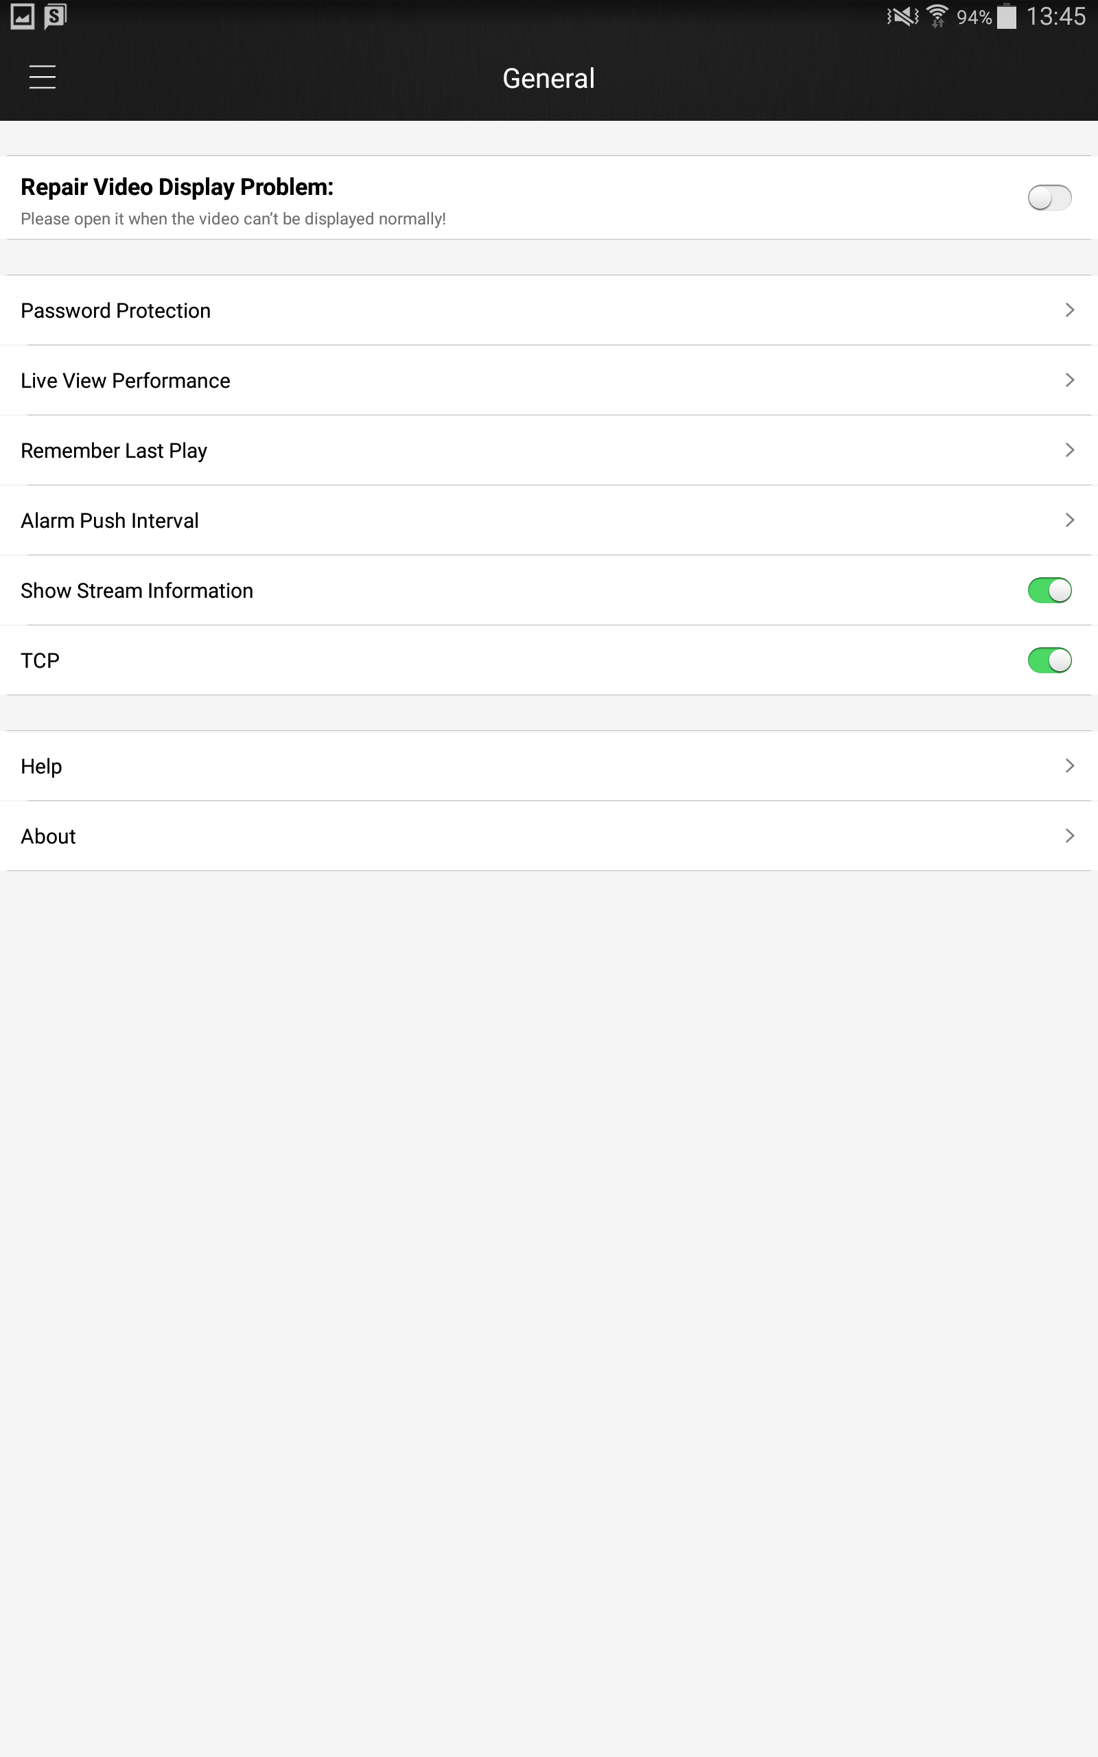Tap the Live View Performance label
The height and width of the screenshot is (1757, 1098).
[126, 380]
